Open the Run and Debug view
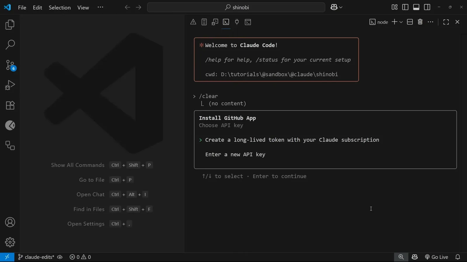The image size is (467, 262). 10,85
